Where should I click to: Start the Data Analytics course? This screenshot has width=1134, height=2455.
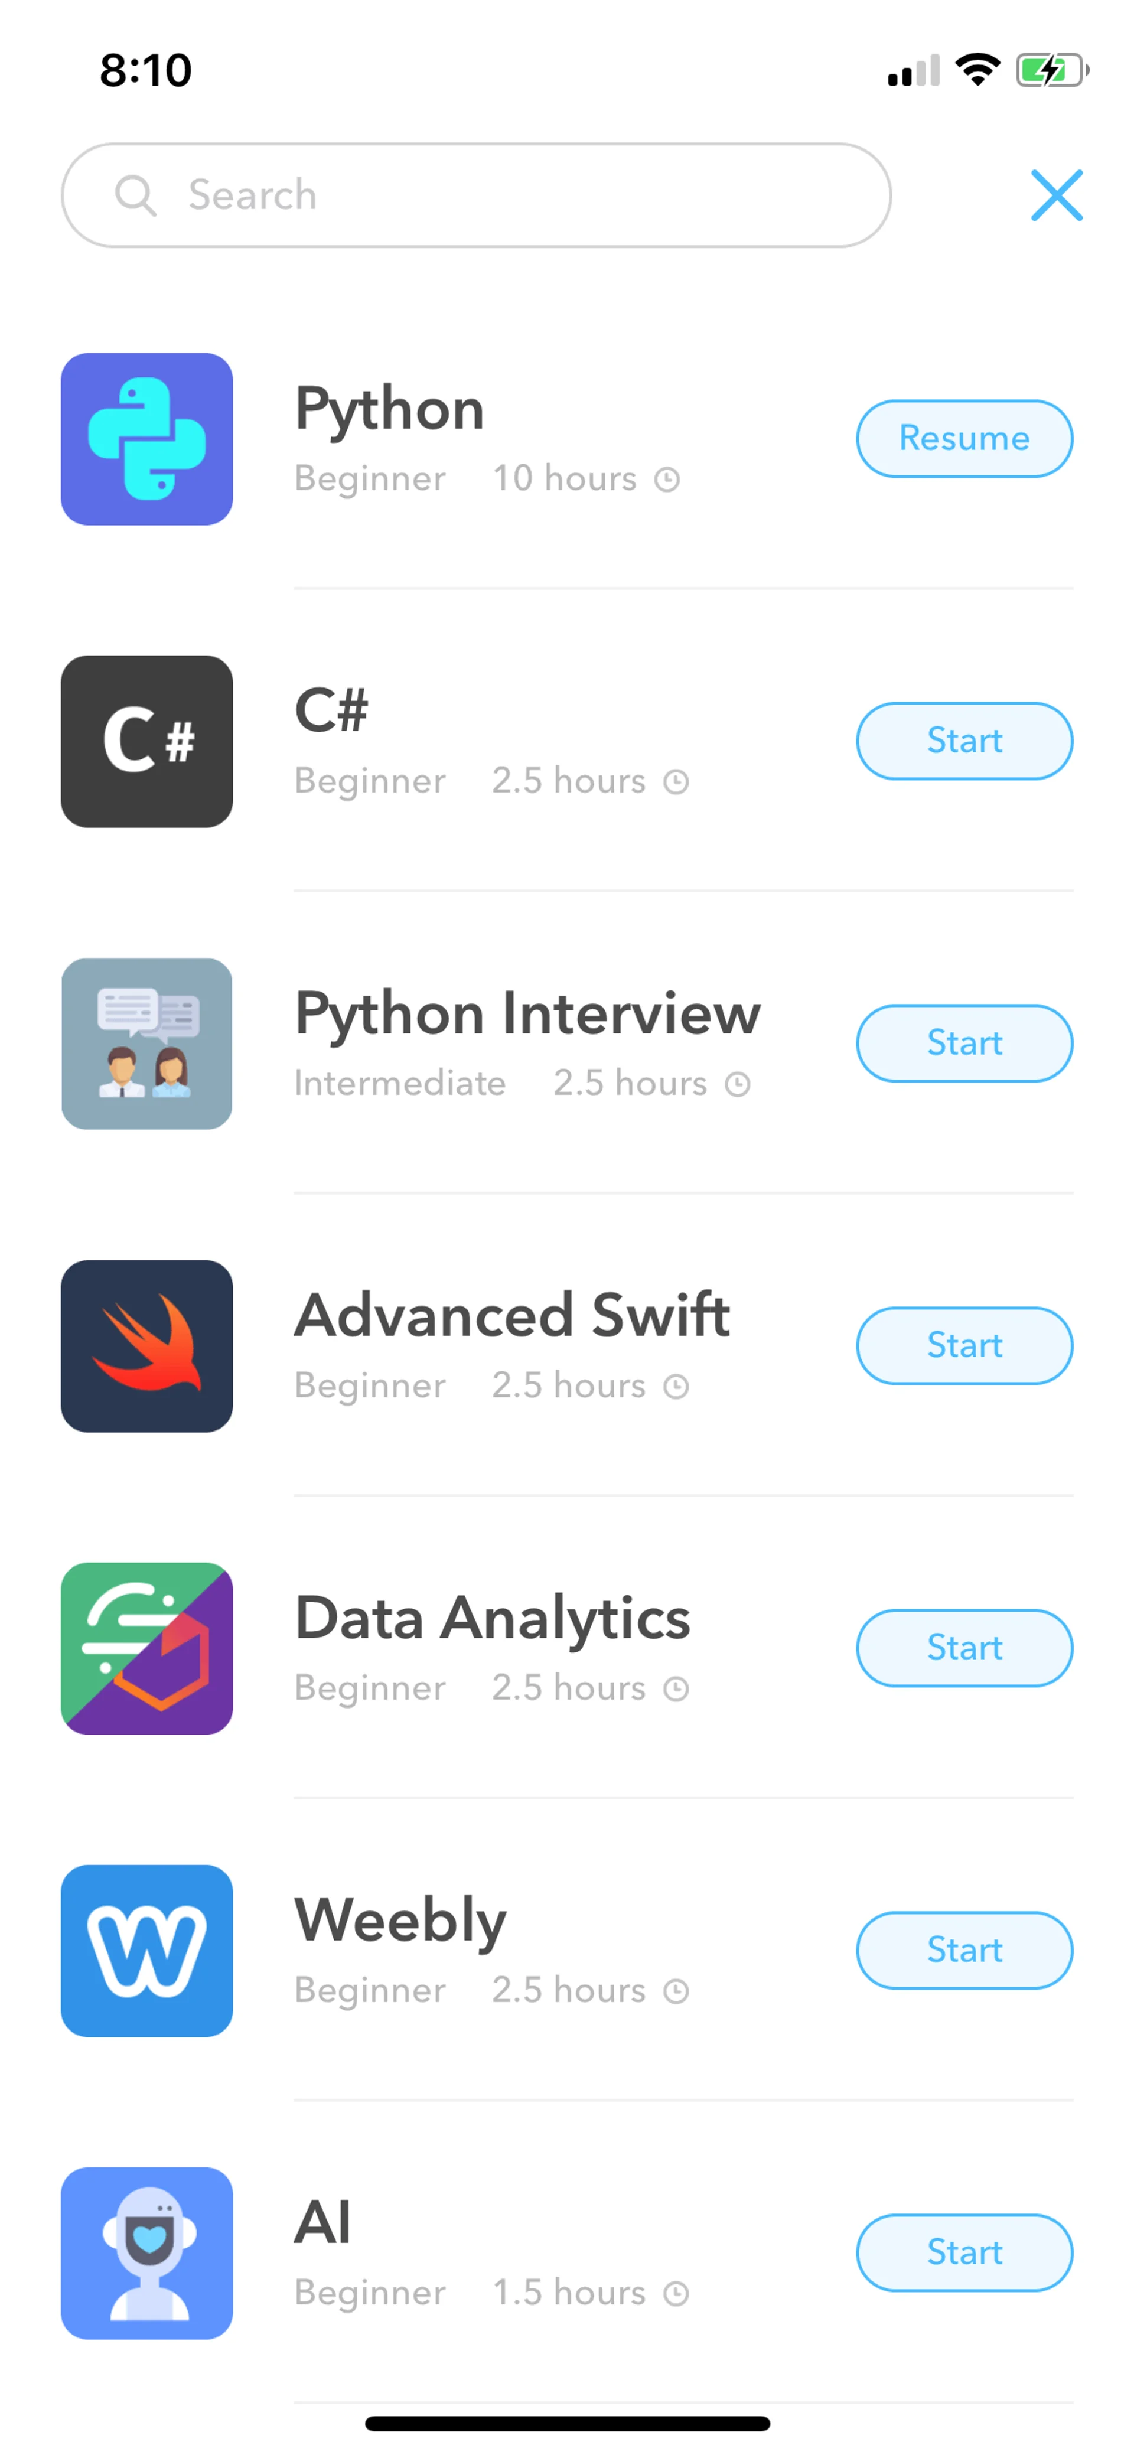pyautogui.click(x=963, y=1648)
